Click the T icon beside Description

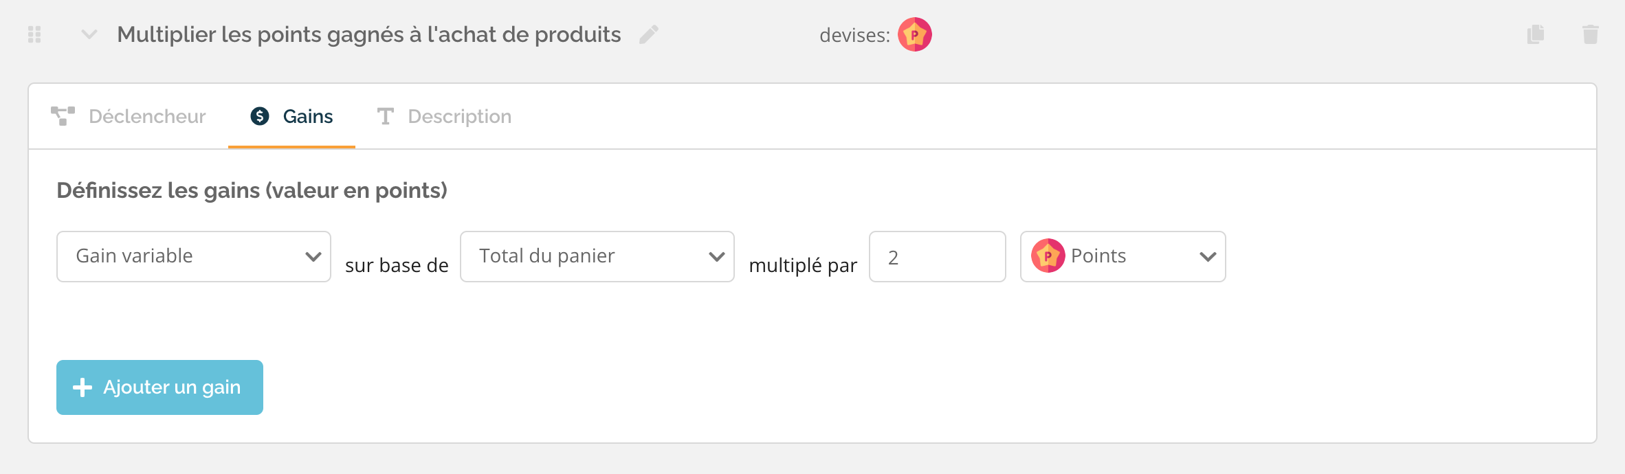coord(385,116)
